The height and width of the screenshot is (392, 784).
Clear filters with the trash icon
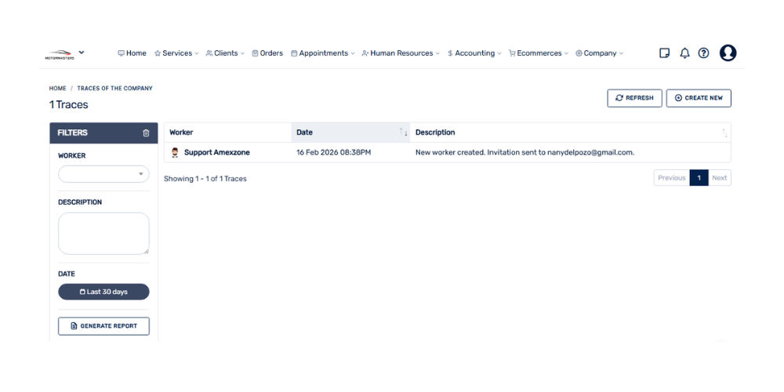[x=146, y=133]
